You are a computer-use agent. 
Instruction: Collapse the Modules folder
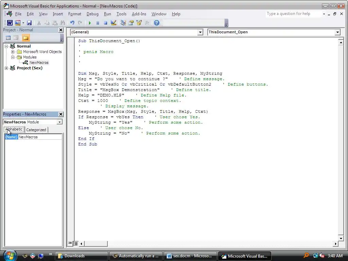pos(13,57)
